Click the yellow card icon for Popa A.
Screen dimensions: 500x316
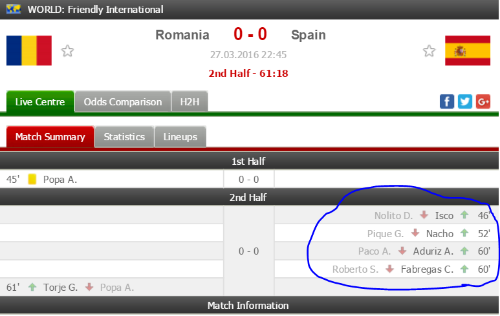pos(32,180)
